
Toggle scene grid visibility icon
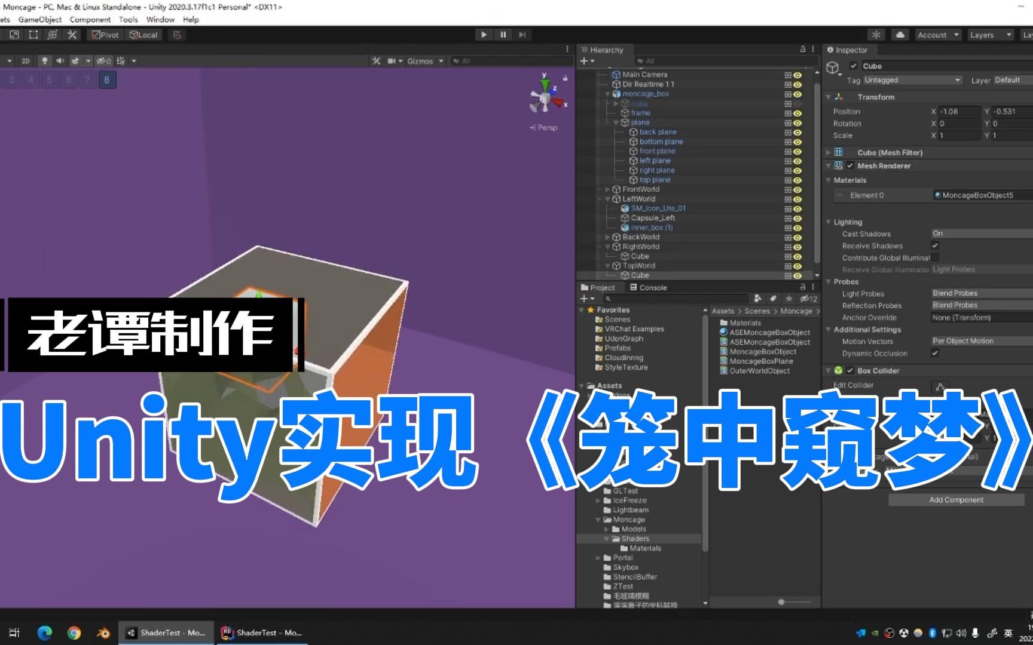(121, 61)
